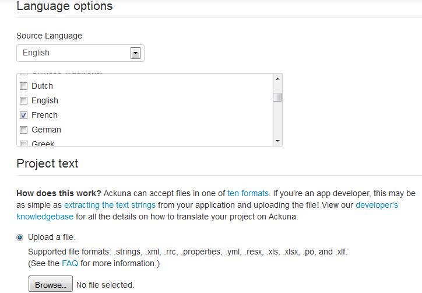Click the Browse... file button
422x293 pixels.
[x=51, y=284]
